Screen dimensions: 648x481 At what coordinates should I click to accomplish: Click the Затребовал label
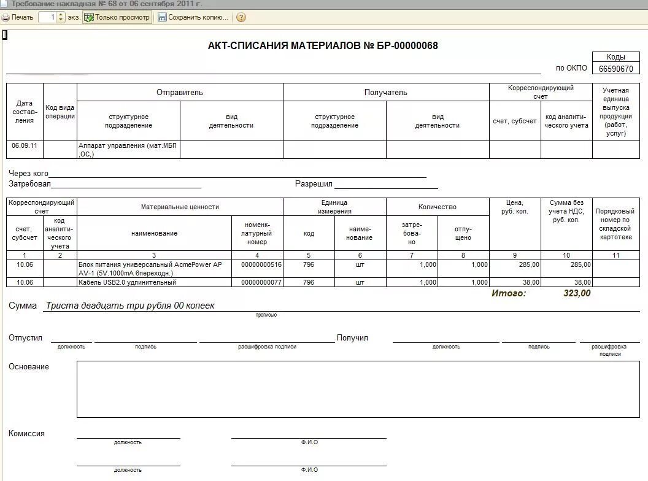point(29,183)
